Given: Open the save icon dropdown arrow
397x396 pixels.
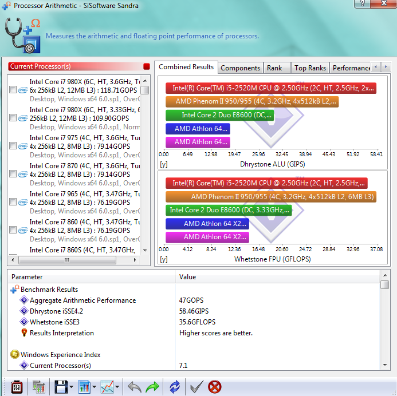Looking at the screenshot, I should coord(71,387).
